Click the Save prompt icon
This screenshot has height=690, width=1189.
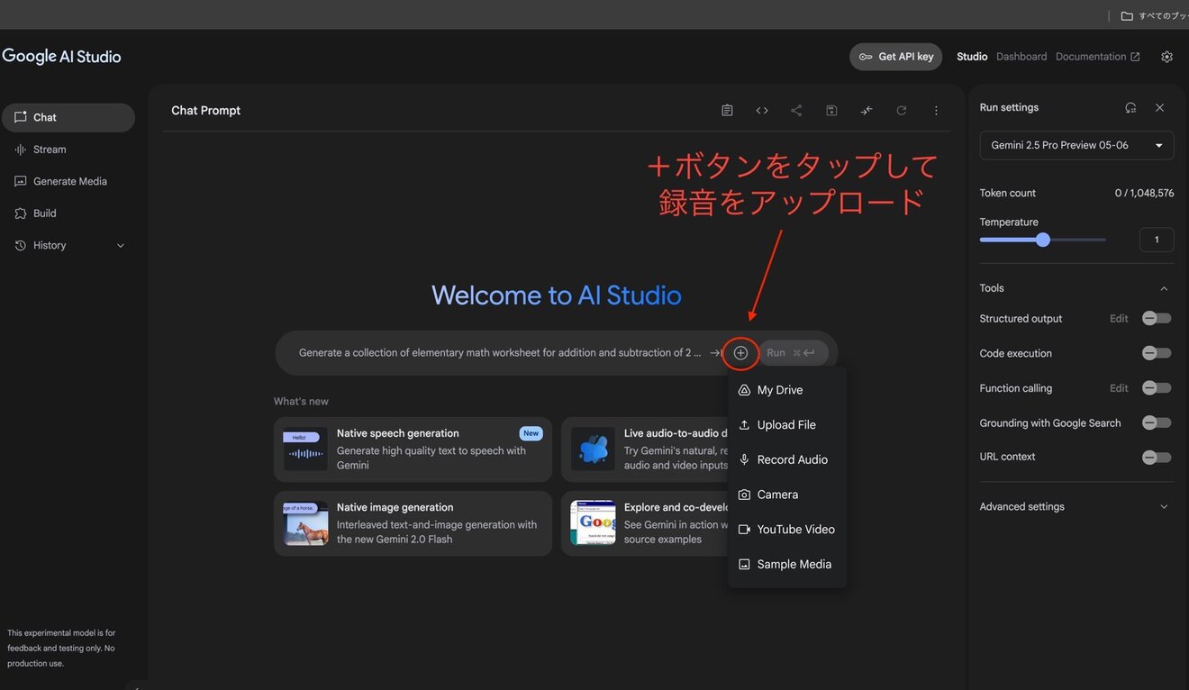pyautogui.click(x=831, y=110)
